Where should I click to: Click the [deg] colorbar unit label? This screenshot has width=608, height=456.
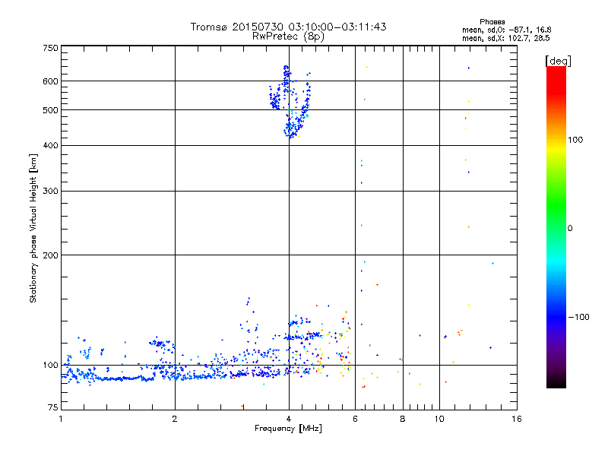[558, 62]
